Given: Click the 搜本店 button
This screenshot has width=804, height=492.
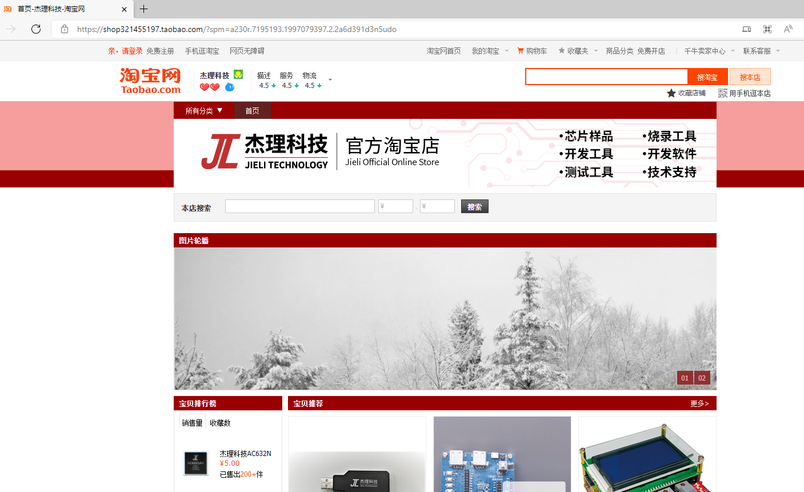Looking at the screenshot, I should [750, 77].
